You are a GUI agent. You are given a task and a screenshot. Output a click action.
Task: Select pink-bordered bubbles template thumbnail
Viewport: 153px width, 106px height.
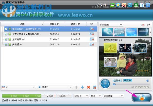[x=119, y=32]
